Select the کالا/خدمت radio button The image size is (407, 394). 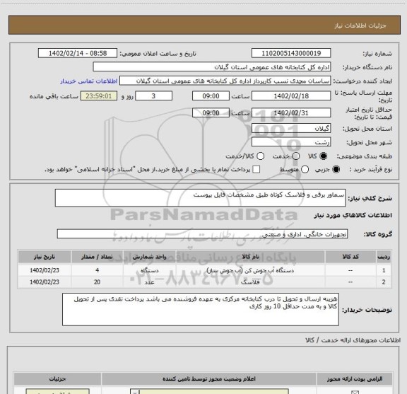(260, 156)
